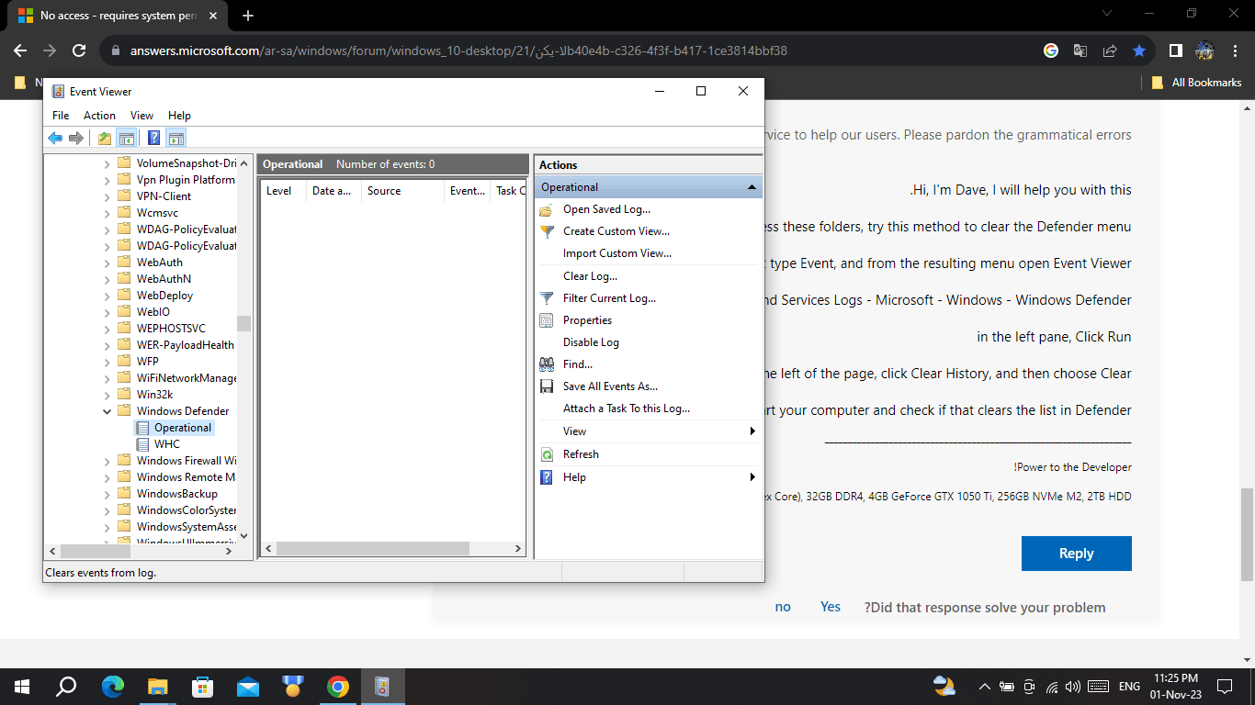
Task: Click Disable Log in the Actions pane
Action: [591, 342]
